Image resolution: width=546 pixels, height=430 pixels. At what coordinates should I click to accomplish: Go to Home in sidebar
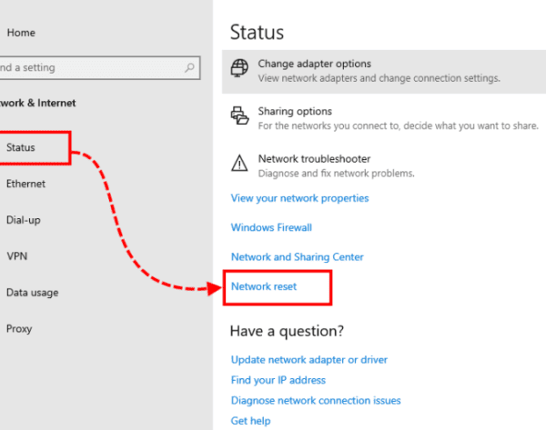click(x=21, y=33)
